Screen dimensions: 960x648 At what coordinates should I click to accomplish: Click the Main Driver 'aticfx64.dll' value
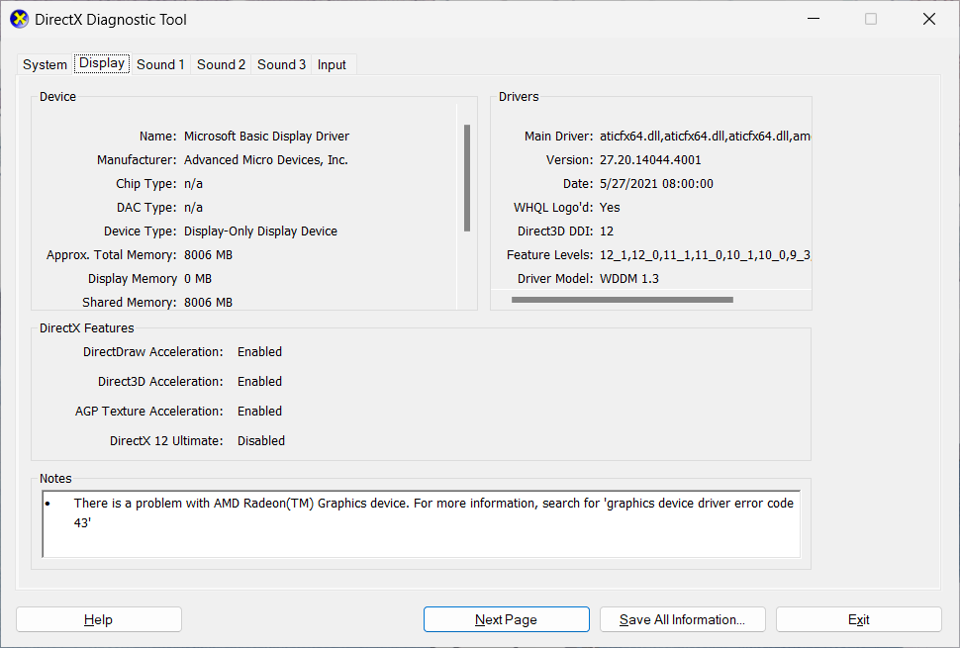[705, 136]
